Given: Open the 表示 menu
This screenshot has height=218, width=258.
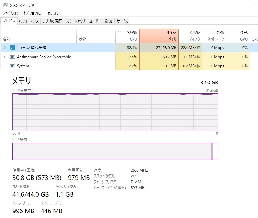Looking at the screenshot, I should 53,13.
